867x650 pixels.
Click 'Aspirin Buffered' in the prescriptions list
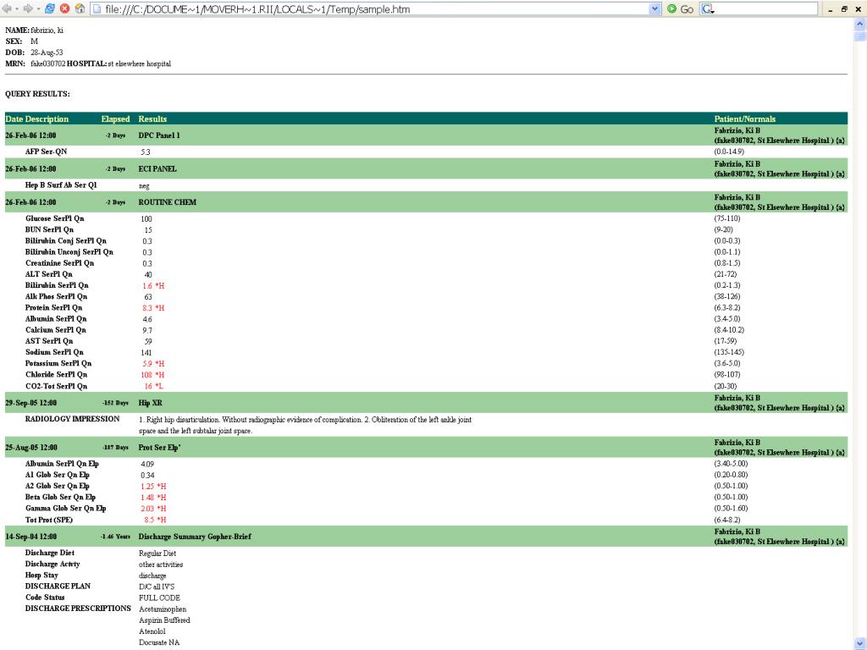164,620
